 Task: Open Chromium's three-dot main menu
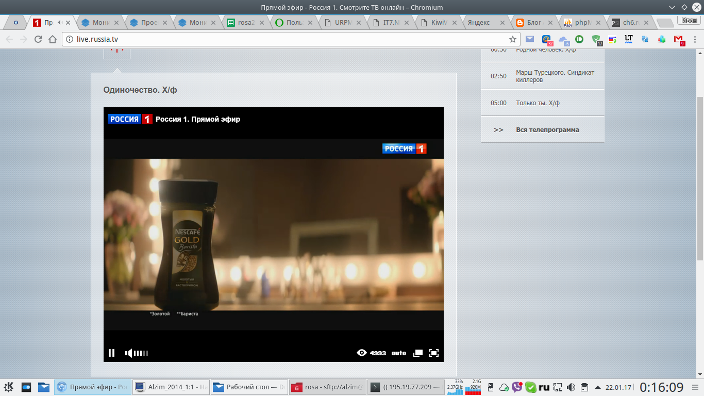[x=694, y=39]
